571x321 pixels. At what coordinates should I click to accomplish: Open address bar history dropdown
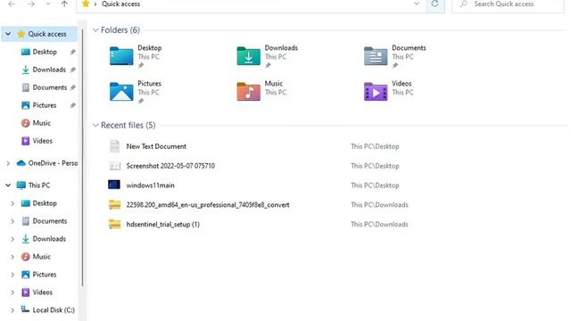[417, 4]
